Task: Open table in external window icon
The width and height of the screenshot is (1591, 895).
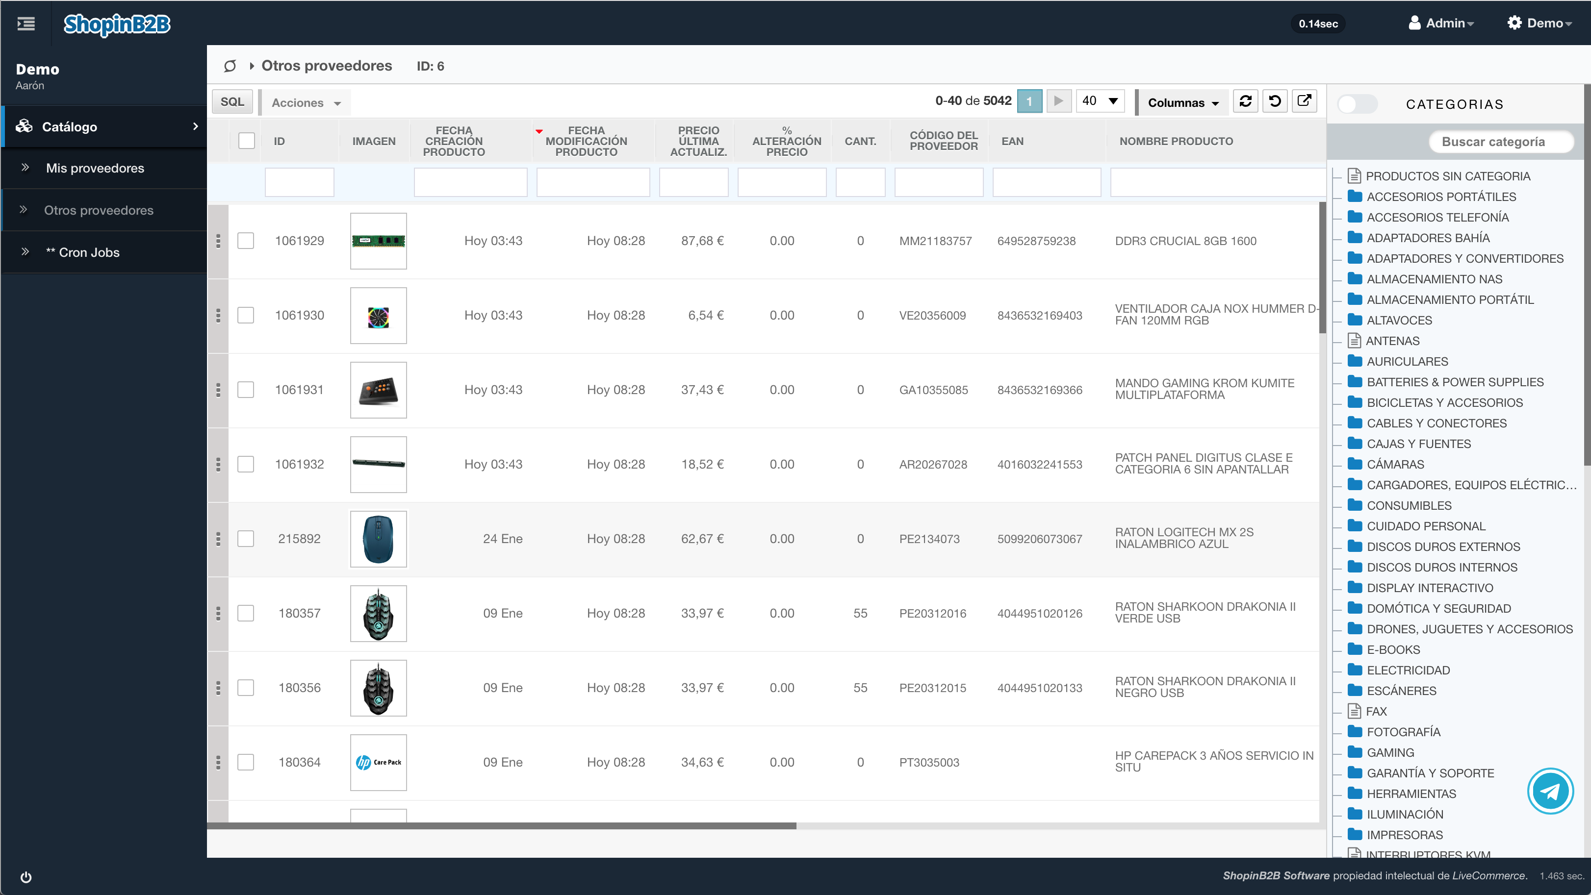Action: tap(1304, 101)
